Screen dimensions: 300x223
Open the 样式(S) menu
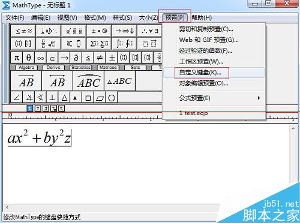click(x=122, y=17)
